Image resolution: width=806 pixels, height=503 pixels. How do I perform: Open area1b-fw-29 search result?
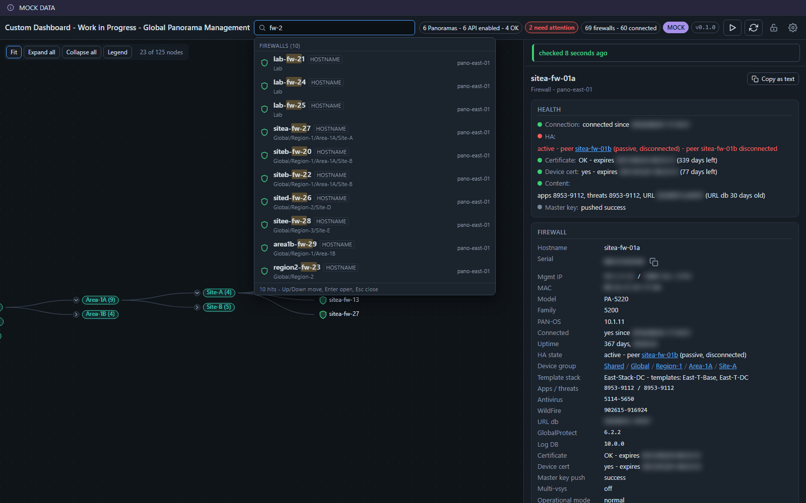[375, 248]
